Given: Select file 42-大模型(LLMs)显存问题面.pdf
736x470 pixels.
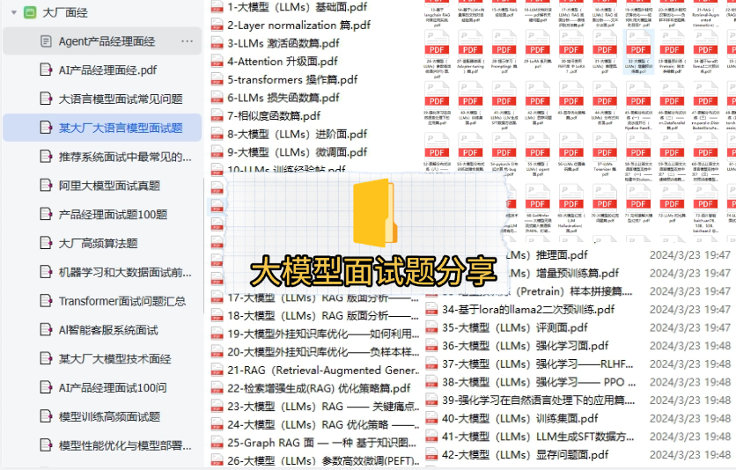Looking at the screenshot, I should pyautogui.click(x=526, y=454).
